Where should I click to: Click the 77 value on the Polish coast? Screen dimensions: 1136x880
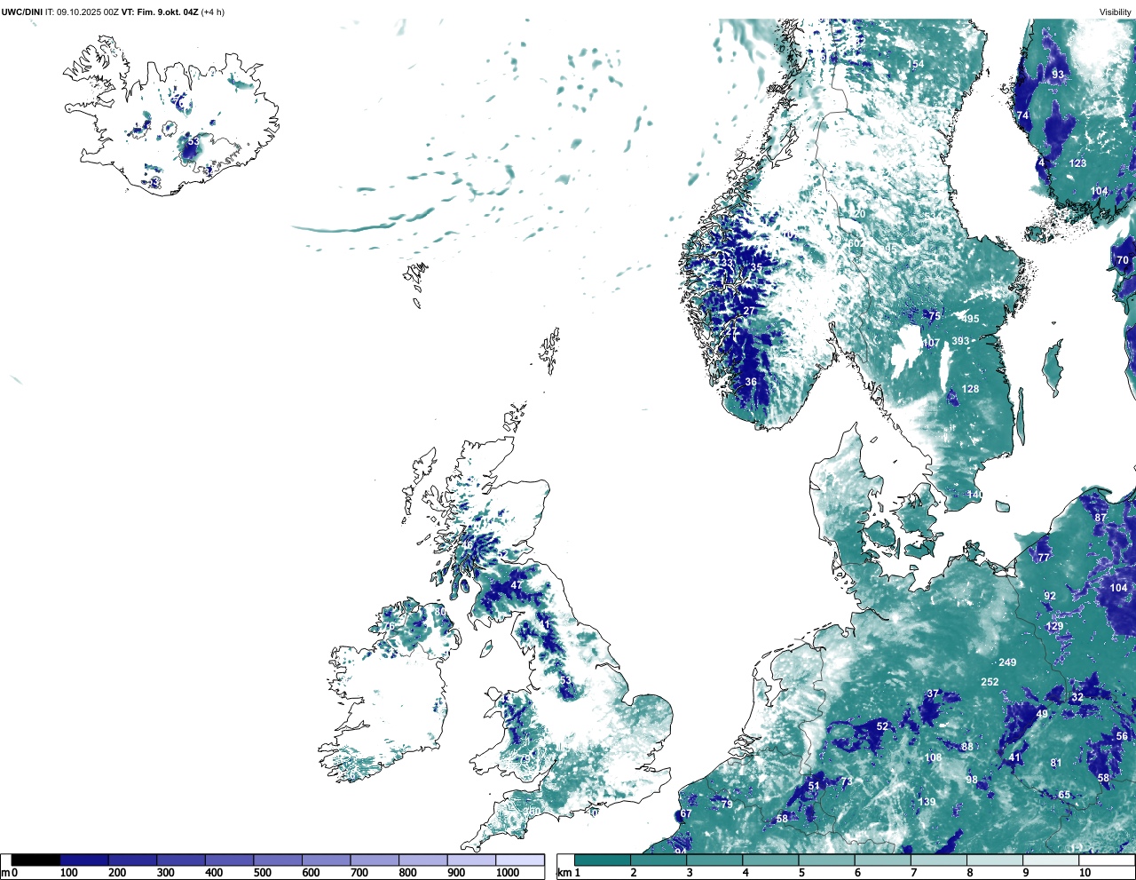[x=1044, y=558]
